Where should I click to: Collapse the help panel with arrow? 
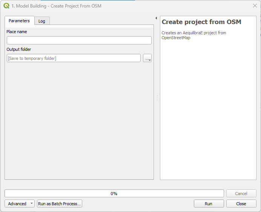point(156,18)
